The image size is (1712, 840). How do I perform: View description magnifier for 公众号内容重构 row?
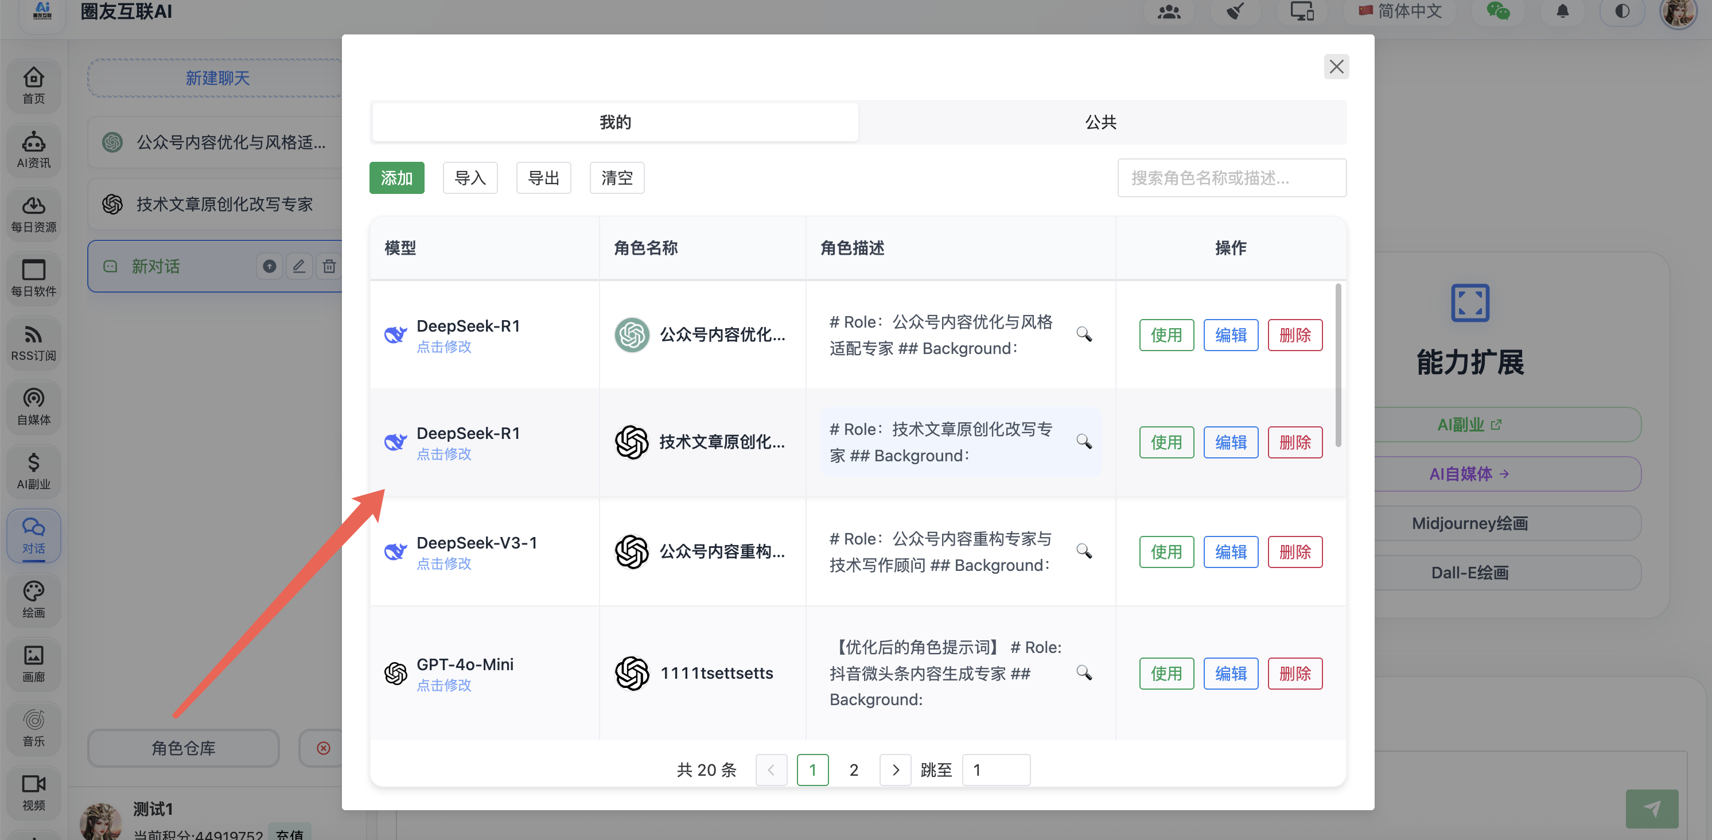1084,551
